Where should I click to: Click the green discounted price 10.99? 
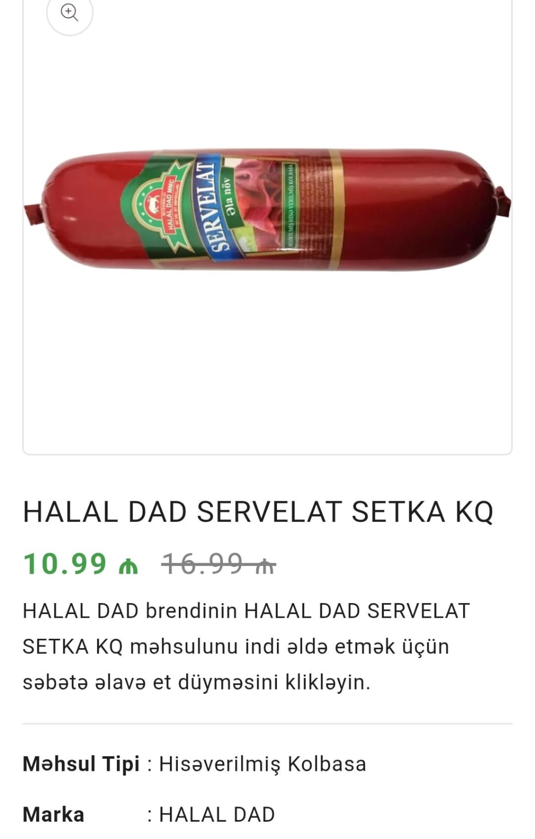[x=65, y=564]
